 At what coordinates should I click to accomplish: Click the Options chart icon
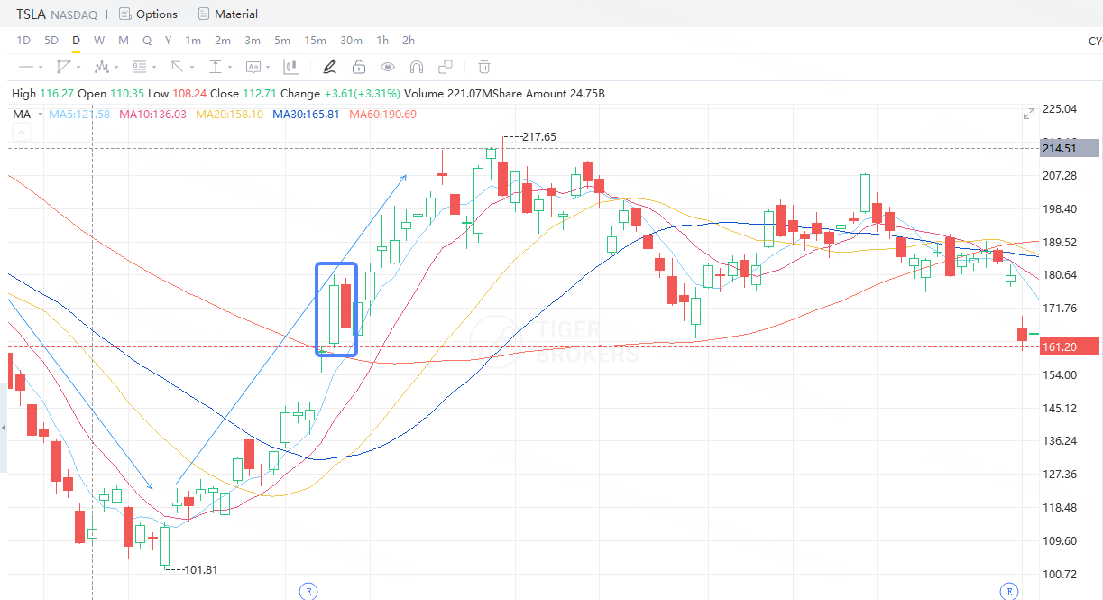[x=124, y=14]
